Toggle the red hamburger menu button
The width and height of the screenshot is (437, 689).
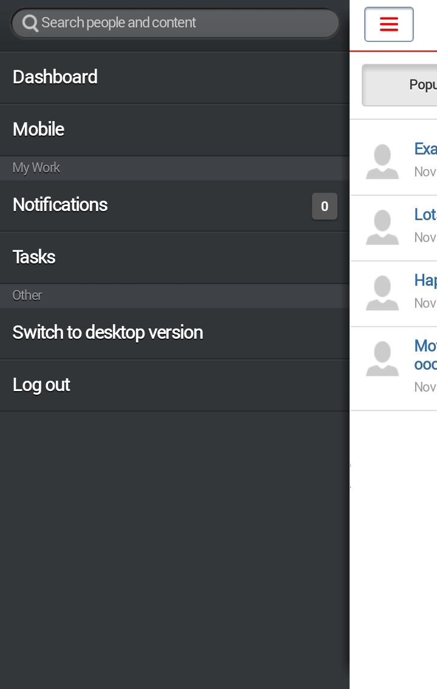(388, 24)
